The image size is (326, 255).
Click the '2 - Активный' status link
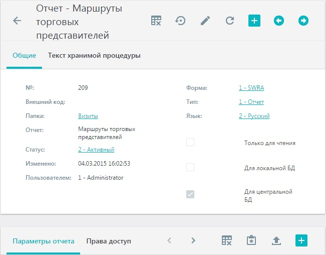pyautogui.click(x=96, y=150)
